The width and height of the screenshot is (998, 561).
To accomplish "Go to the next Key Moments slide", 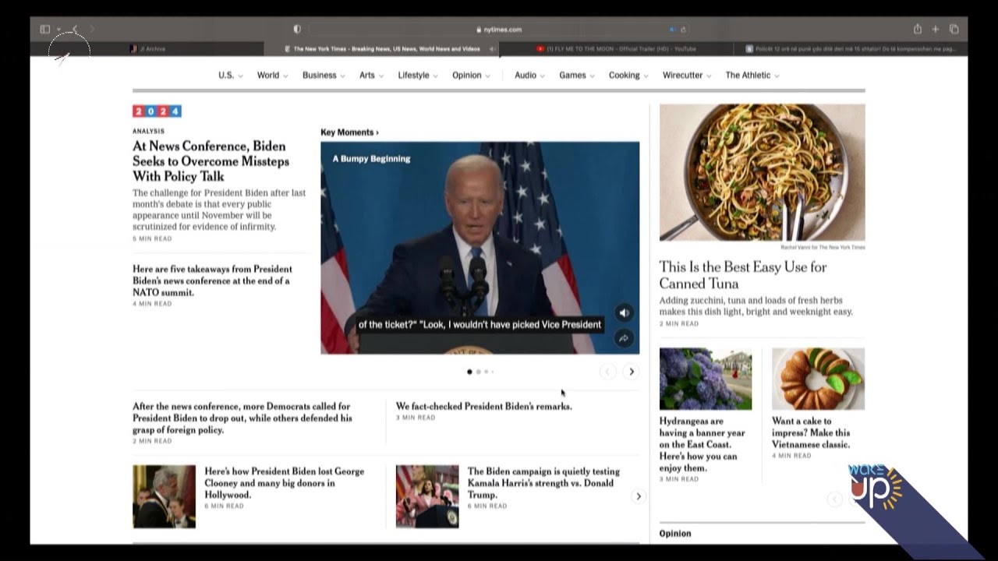I will point(632,372).
